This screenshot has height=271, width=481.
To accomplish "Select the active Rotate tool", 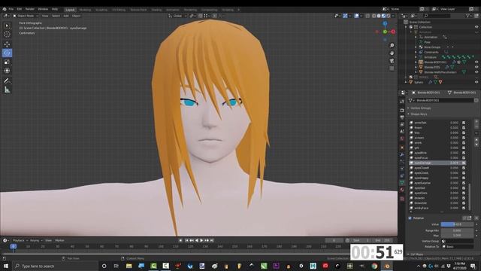I will pos(7,53).
